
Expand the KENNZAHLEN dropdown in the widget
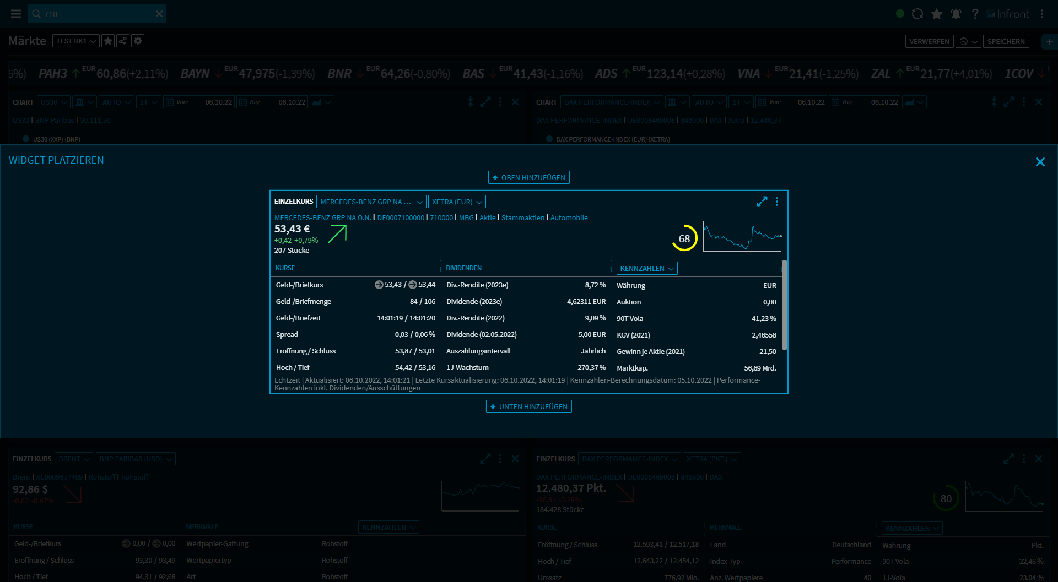click(x=647, y=269)
